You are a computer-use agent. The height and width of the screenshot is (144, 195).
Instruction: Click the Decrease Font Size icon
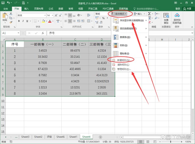point(60,15)
